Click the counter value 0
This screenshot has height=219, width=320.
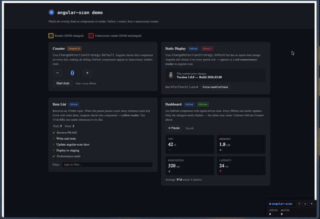(72, 73)
